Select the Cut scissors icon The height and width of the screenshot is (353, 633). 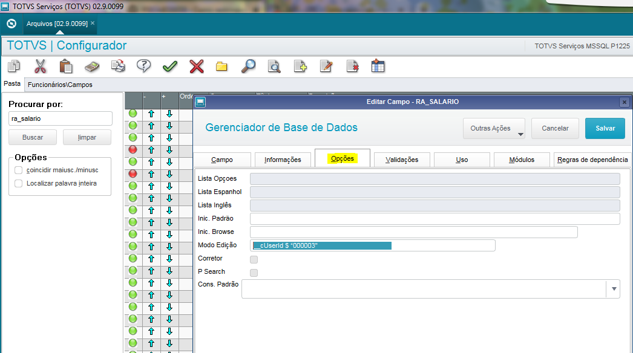(40, 66)
